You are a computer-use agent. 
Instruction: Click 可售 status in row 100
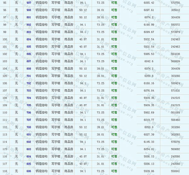coord(114,39)
